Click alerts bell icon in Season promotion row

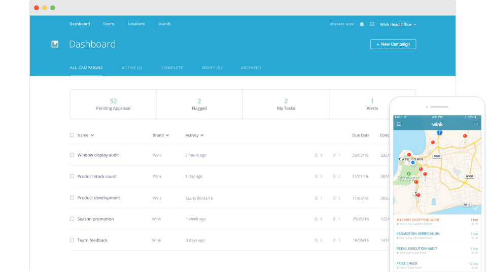pyautogui.click(x=316, y=219)
